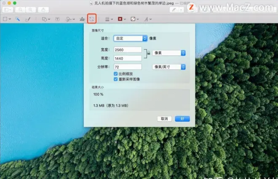The image size is (278, 179).
Task: Select the Instant Alpha magic wand tool
Action: coord(17,19)
